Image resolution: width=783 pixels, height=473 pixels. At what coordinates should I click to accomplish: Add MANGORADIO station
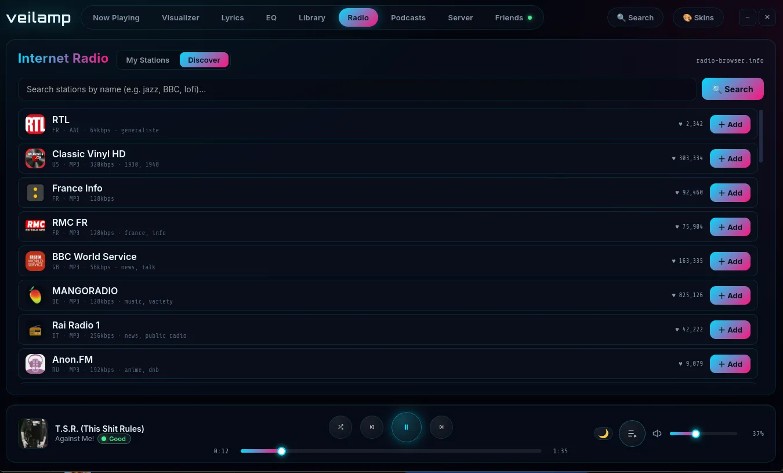click(x=730, y=295)
